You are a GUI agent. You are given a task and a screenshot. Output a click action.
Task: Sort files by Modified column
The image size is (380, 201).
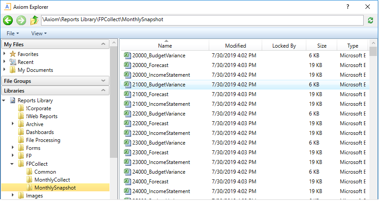[235, 46]
